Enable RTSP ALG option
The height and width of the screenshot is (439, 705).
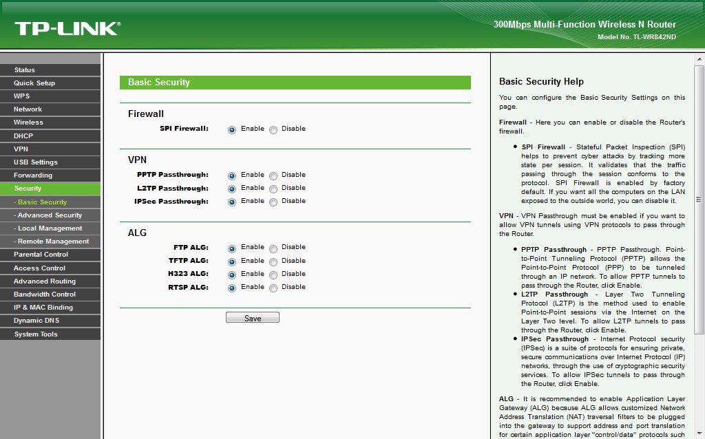(232, 288)
